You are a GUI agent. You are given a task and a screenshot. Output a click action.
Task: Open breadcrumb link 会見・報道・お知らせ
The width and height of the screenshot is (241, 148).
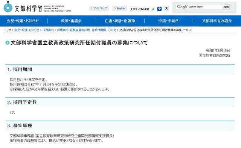[27, 30]
